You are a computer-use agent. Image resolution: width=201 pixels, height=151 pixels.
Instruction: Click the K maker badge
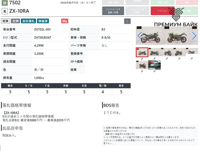coord(5,11)
